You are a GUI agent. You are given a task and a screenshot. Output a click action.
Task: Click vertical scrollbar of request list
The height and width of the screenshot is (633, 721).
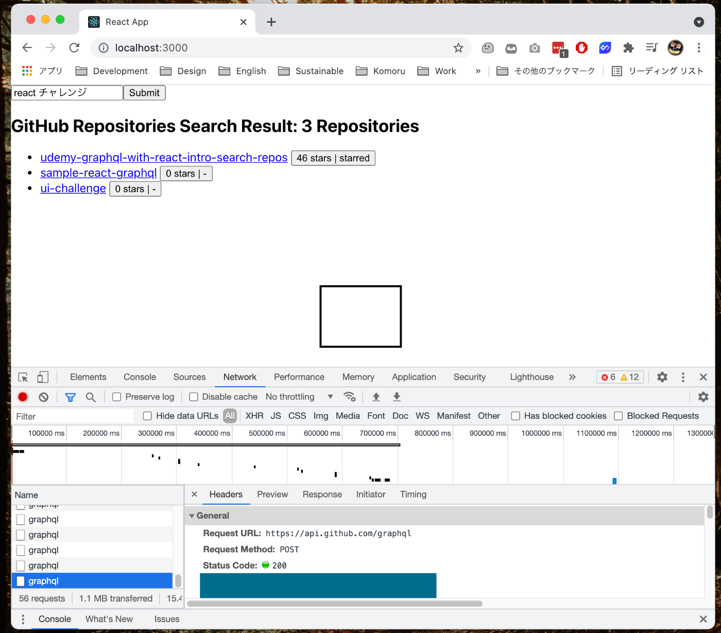coord(178,580)
